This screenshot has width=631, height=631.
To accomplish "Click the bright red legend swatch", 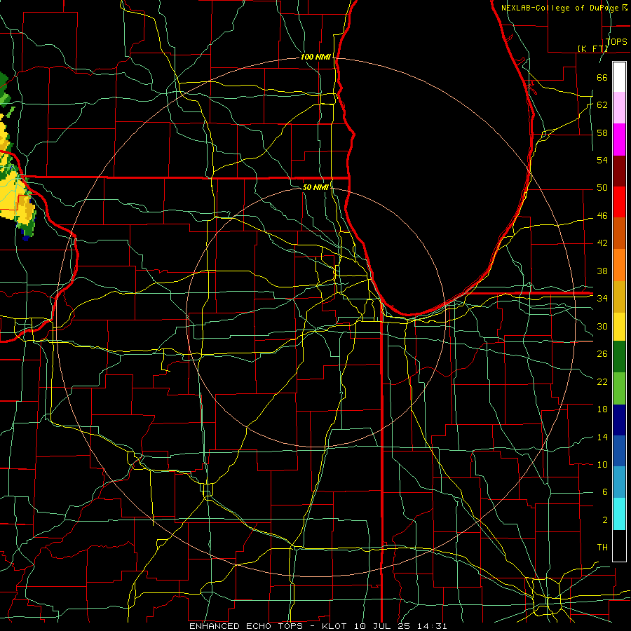I will [x=619, y=202].
